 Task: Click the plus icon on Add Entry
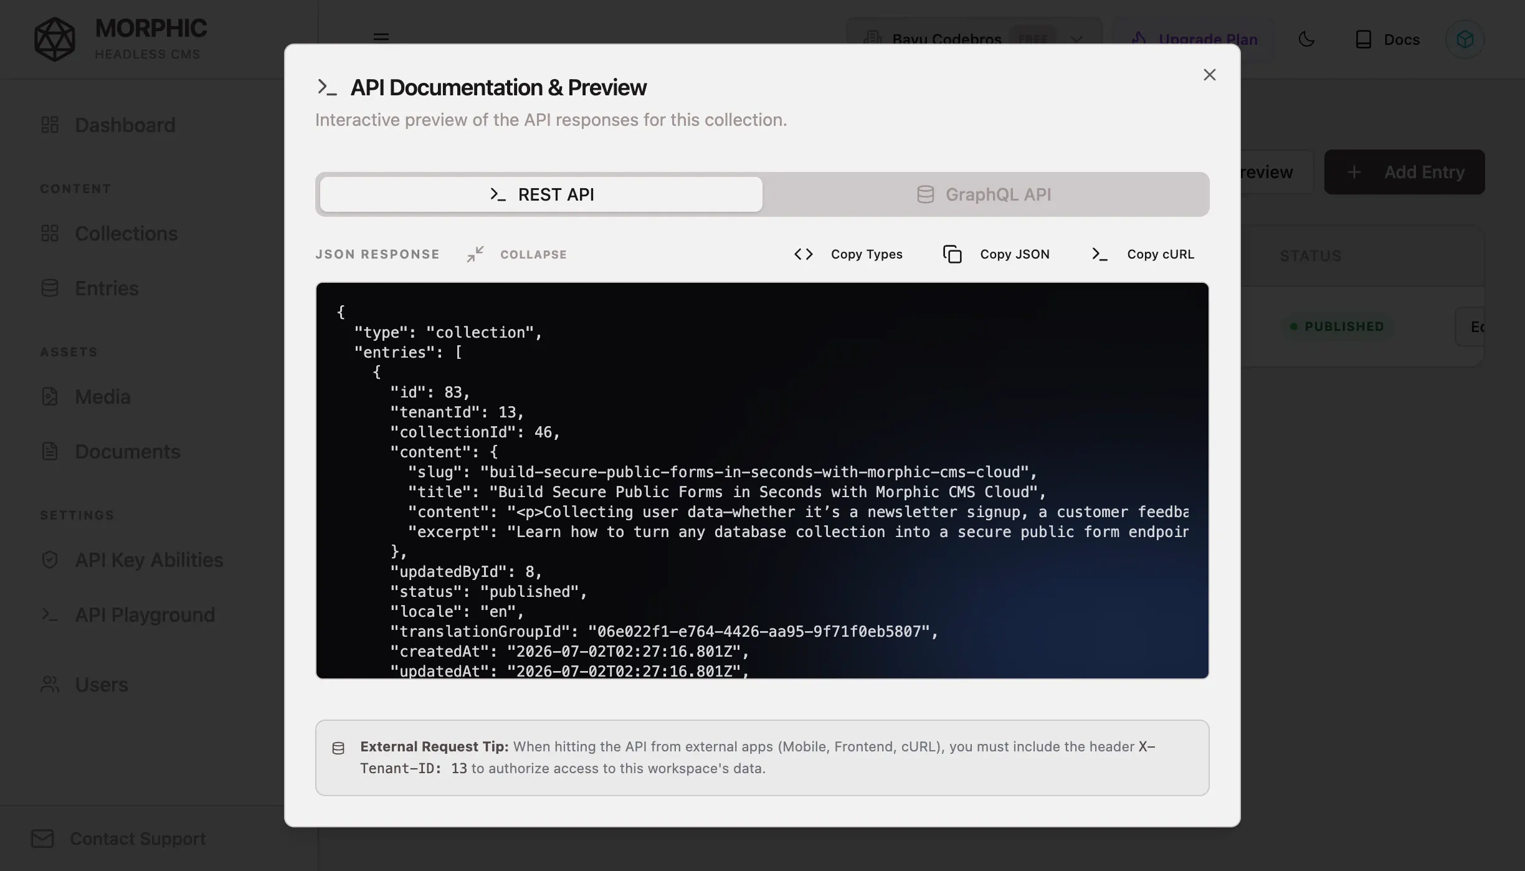click(x=1354, y=172)
